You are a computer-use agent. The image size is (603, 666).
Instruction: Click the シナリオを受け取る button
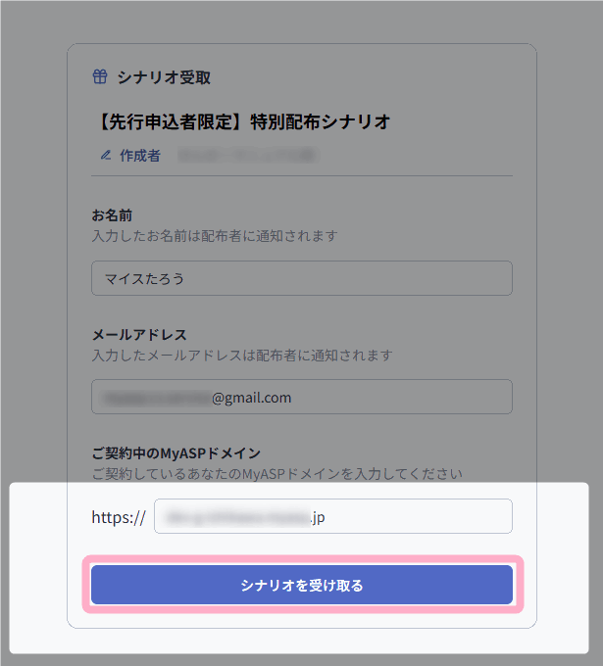pos(302,586)
